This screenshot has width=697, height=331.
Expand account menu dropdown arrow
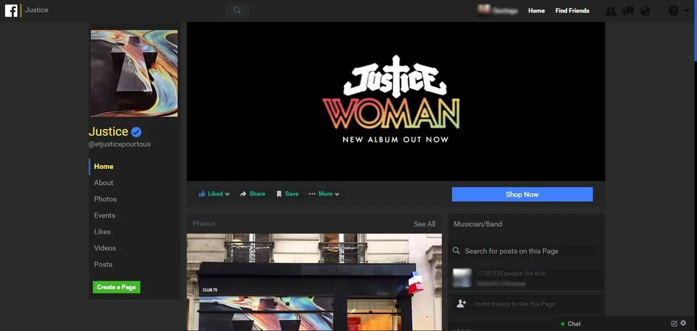[x=687, y=11]
